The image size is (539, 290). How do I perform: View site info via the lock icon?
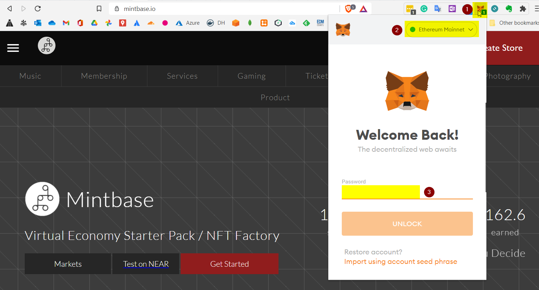(x=117, y=9)
